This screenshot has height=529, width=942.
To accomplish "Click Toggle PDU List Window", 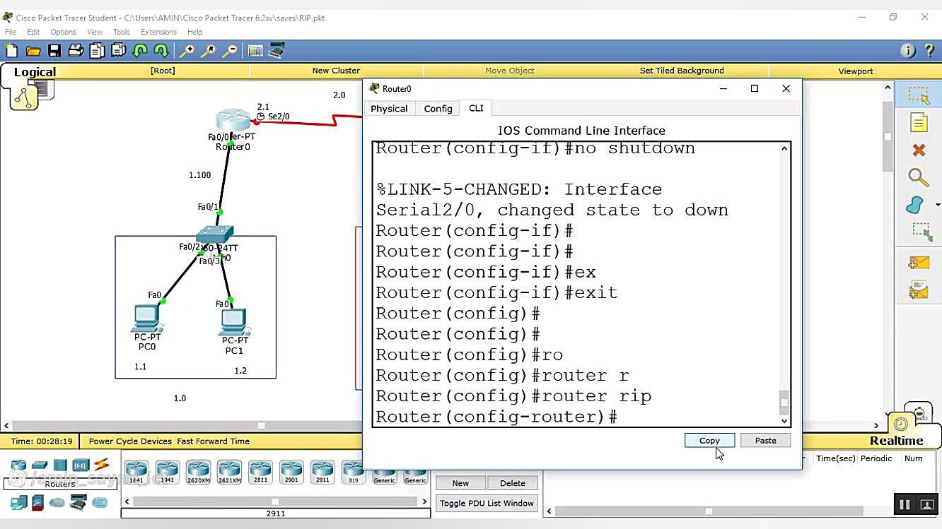I will (487, 503).
